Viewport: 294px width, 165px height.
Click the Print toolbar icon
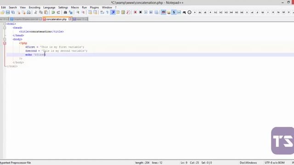pos(28,12)
